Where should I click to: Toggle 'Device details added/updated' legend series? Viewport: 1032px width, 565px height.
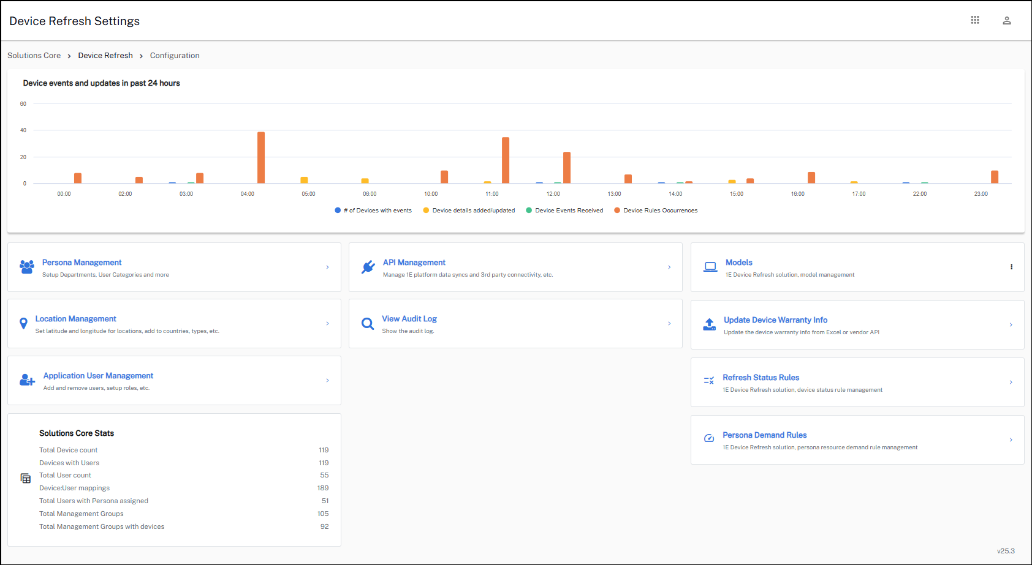(x=469, y=211)
